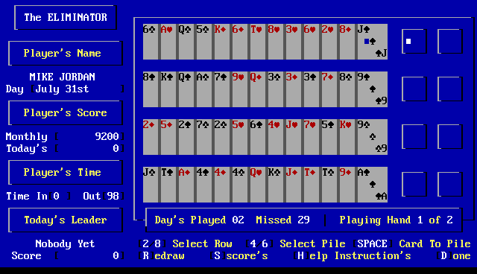Choose the 9 of clubs end card
Viewport: 477px width, 274px height.
click(373, 137)
